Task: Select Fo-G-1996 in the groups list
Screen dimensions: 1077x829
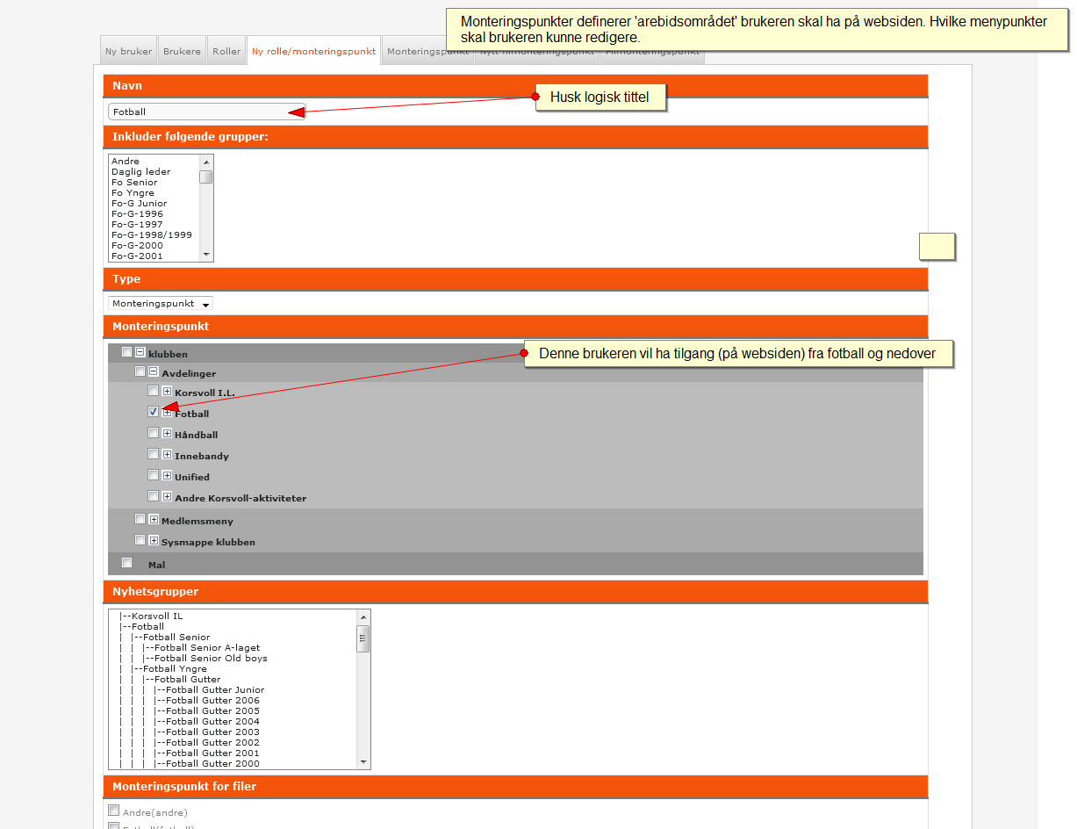Action: [137, 214]
